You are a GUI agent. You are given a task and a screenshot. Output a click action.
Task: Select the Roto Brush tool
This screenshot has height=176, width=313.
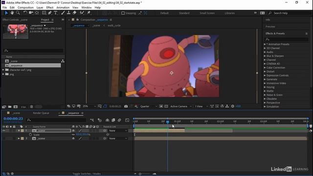pos(82,13)
